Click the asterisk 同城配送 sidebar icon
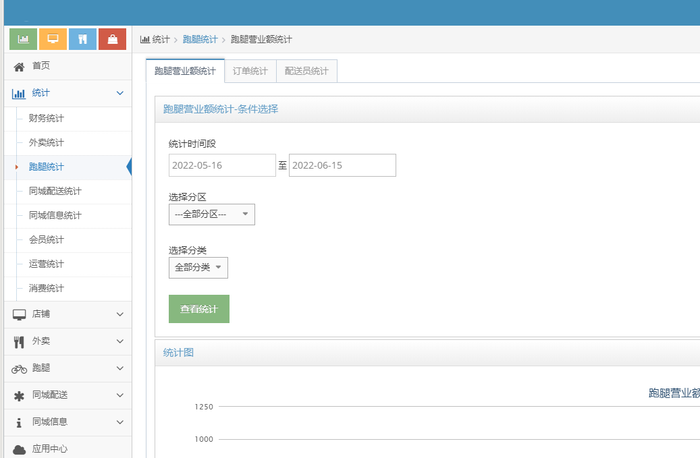700x458 pixels. 19,395
